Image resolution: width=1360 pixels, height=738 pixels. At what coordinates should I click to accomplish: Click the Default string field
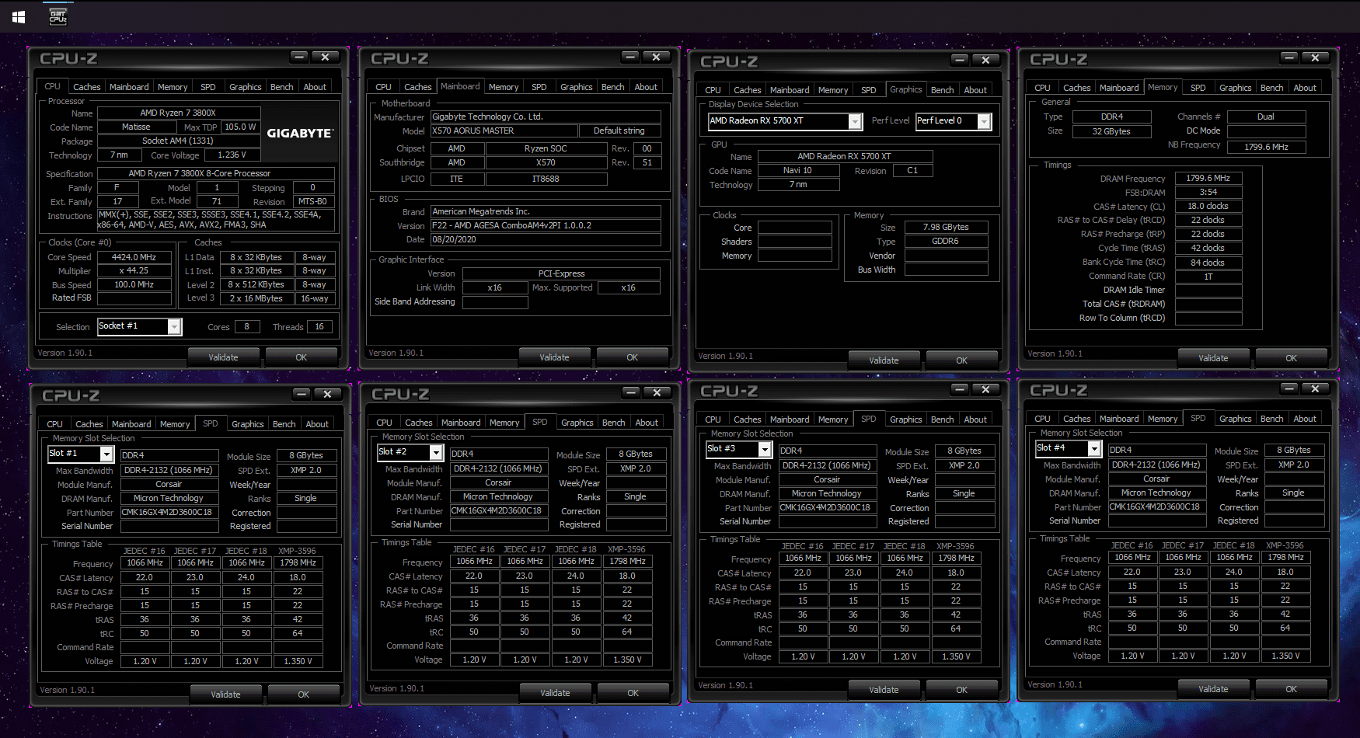(619, 131)
